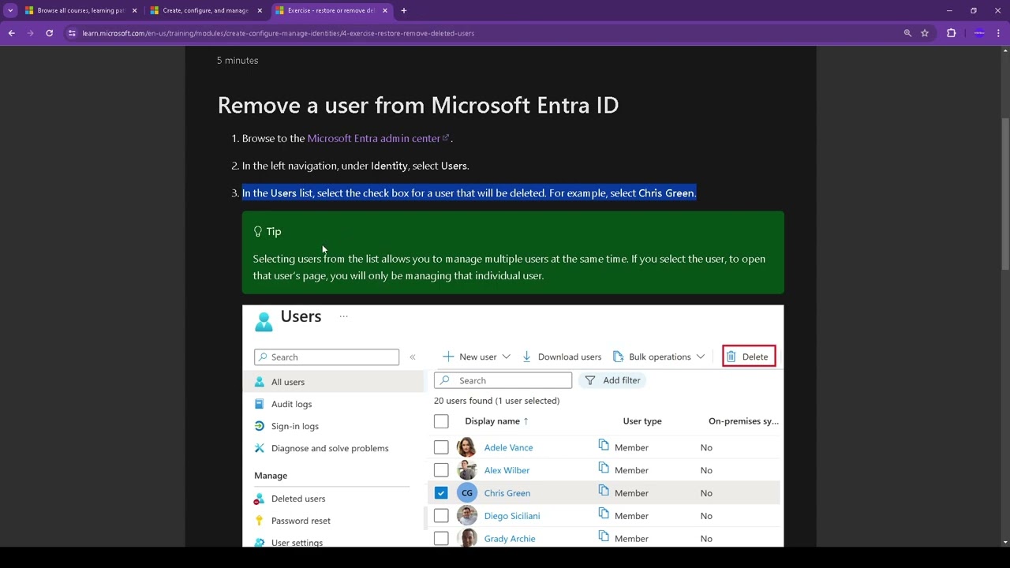This screenshot has height=568, width=1010.
Task: Select All users in the navigation
Action: (x=333, y=382)
